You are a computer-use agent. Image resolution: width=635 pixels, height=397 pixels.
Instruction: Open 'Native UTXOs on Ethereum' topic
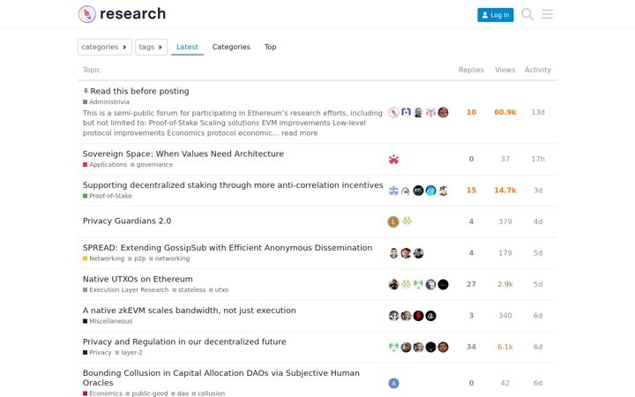[138, 279]
